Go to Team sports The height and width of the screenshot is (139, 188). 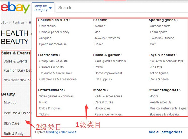coord(158,32)
